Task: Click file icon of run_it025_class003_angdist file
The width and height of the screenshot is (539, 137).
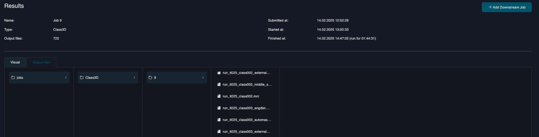Action: (219, 108)
